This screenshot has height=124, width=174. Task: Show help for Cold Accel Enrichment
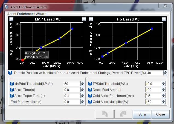tap(90, 96)
